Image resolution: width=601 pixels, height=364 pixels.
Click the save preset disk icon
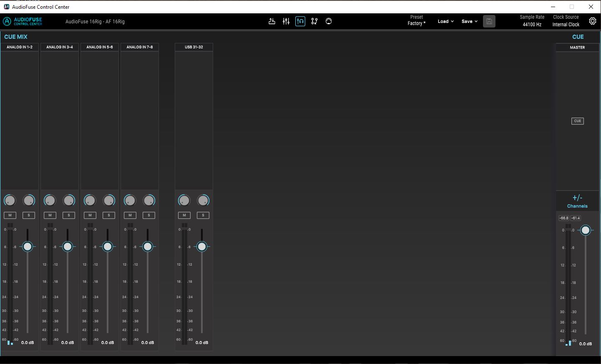tap(489, 21)
